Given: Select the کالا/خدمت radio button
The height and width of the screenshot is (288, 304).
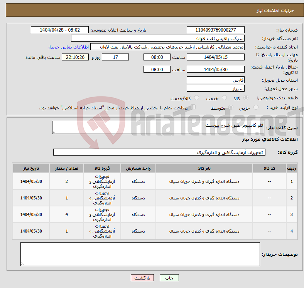Looking at the screenshot, I should [196, 98].
